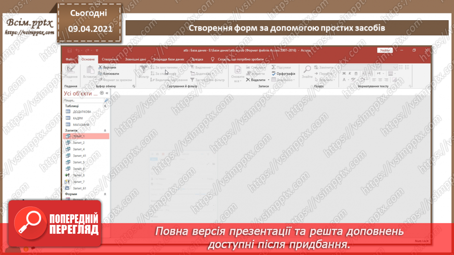Click the Spelling (Орфографія) check icon
Image resolution: width=454 pixels, height=255 pixels.
pos(274,74)
